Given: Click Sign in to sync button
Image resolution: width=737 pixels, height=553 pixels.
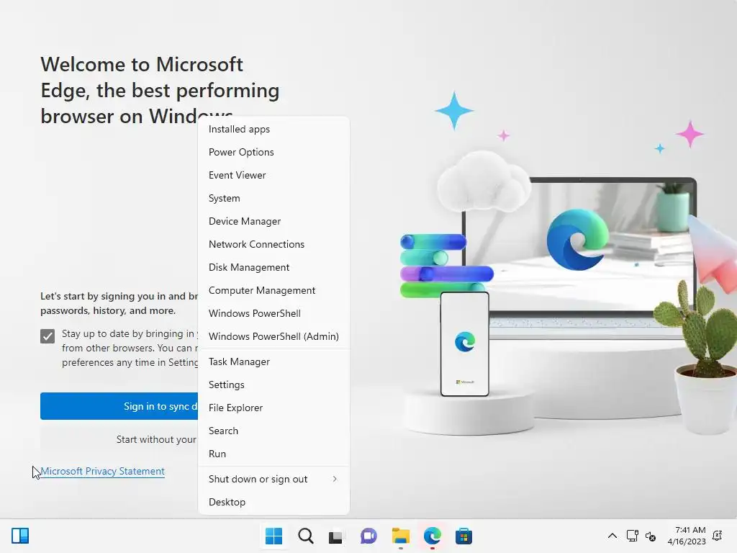Looking at the screenshot, I should [x=119, y=406].
